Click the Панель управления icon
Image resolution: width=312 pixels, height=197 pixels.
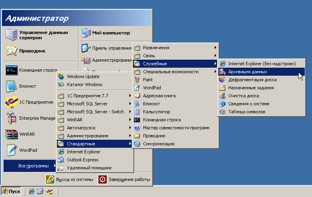[x=86, y=48]
